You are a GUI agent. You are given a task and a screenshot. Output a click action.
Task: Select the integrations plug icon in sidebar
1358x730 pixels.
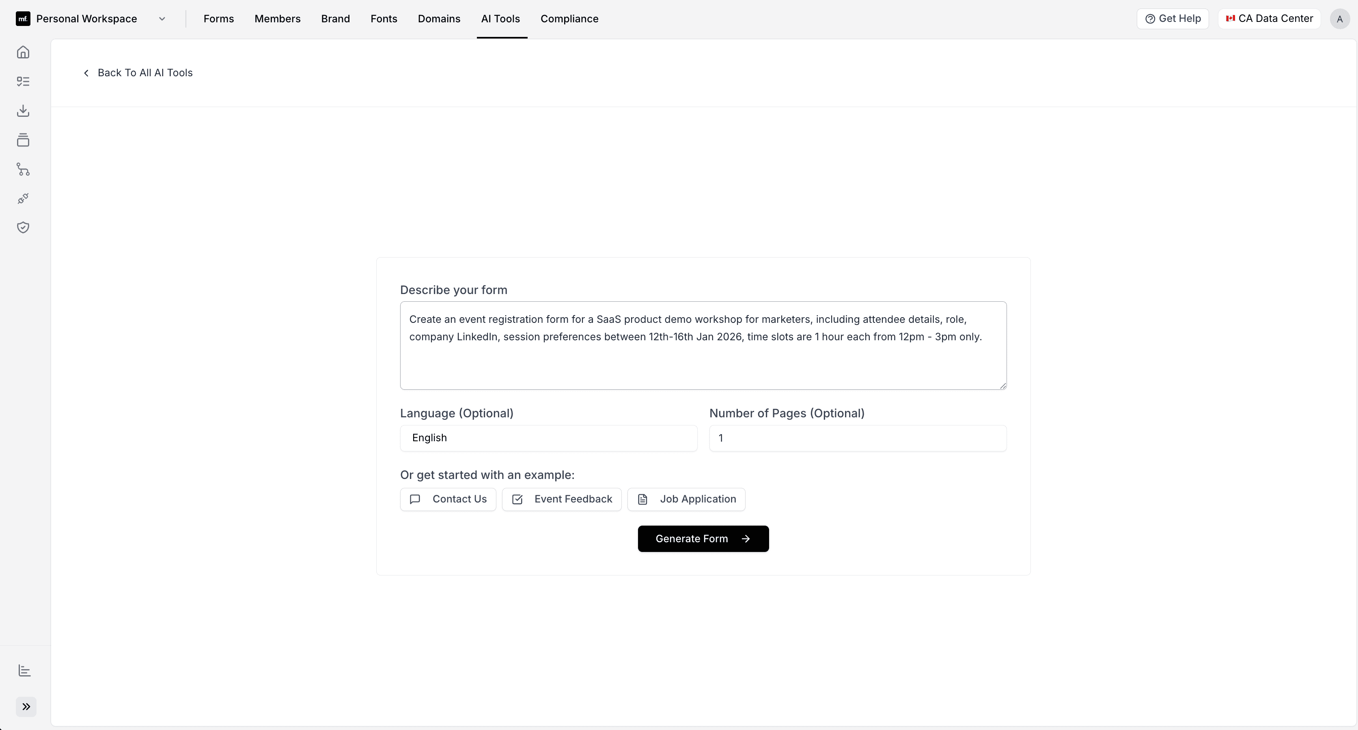point(23,199)
